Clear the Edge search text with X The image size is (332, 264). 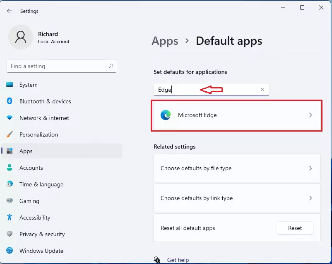[x=262, y=90]
